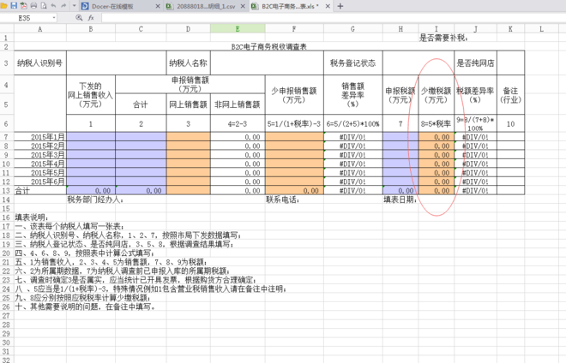566x363 pixels.
Task: Click the 备注(行业) header cell
Action: point(510,95)
